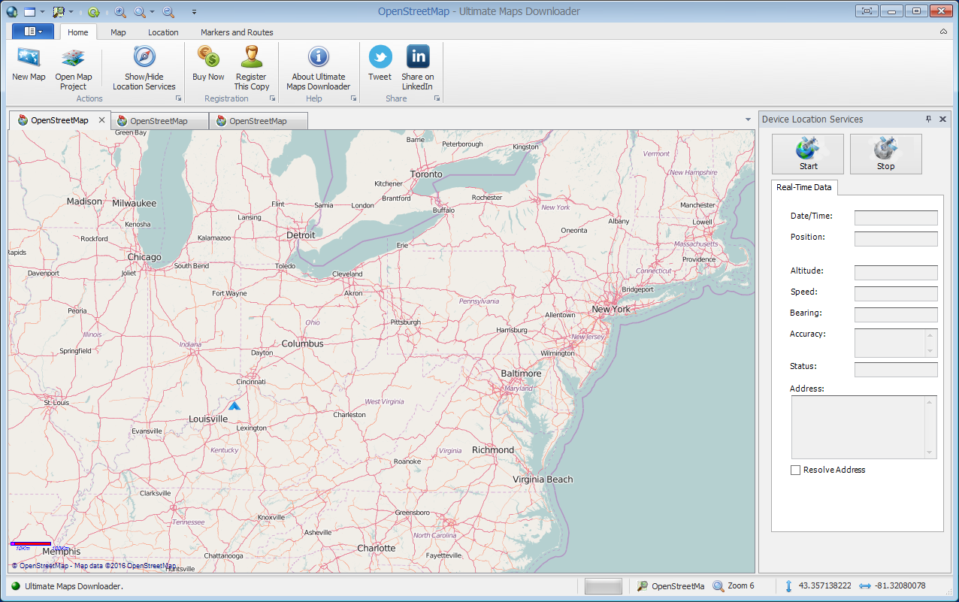Screen dimensions: 959x602
Task: Click the New Map icon
Action: [29, 58]
